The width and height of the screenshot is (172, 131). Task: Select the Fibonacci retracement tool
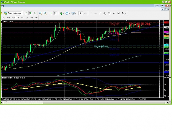pos(109,13)
